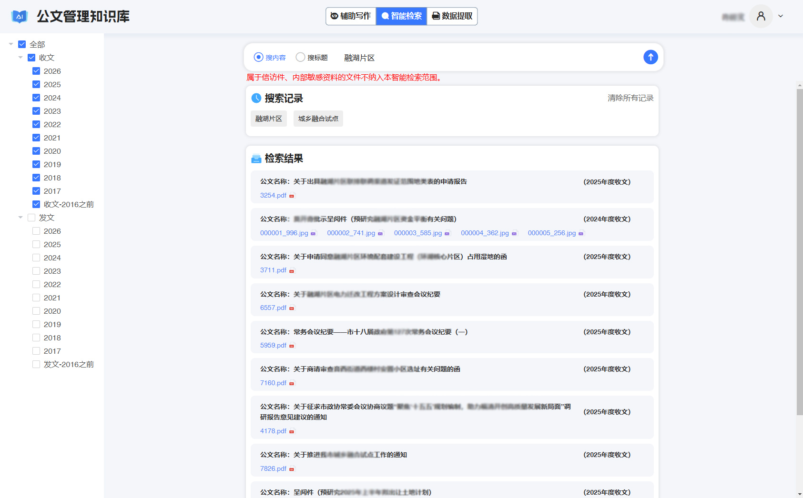This screenshot has width=803, height=498.
Task: Collapse the 全部 tree node arrow
Action: (x=11, y=44)
